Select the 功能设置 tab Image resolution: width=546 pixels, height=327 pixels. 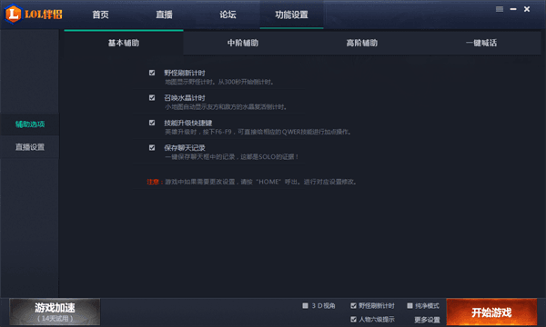click(291, 15)
